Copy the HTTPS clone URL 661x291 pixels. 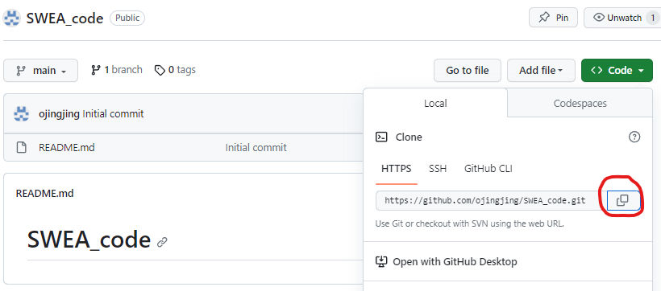coord(623,201)
